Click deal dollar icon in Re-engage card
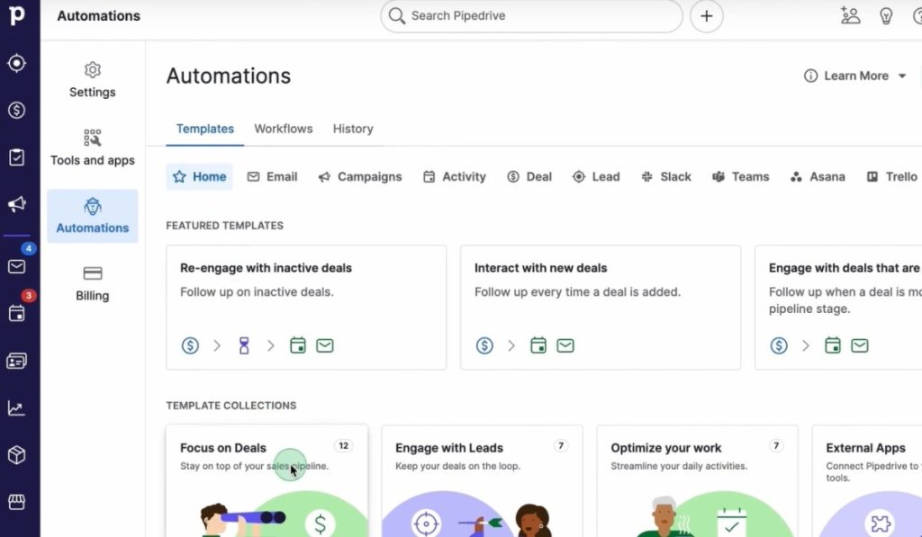922x537 pixels. pyautogui.click(x=190, y=345)
